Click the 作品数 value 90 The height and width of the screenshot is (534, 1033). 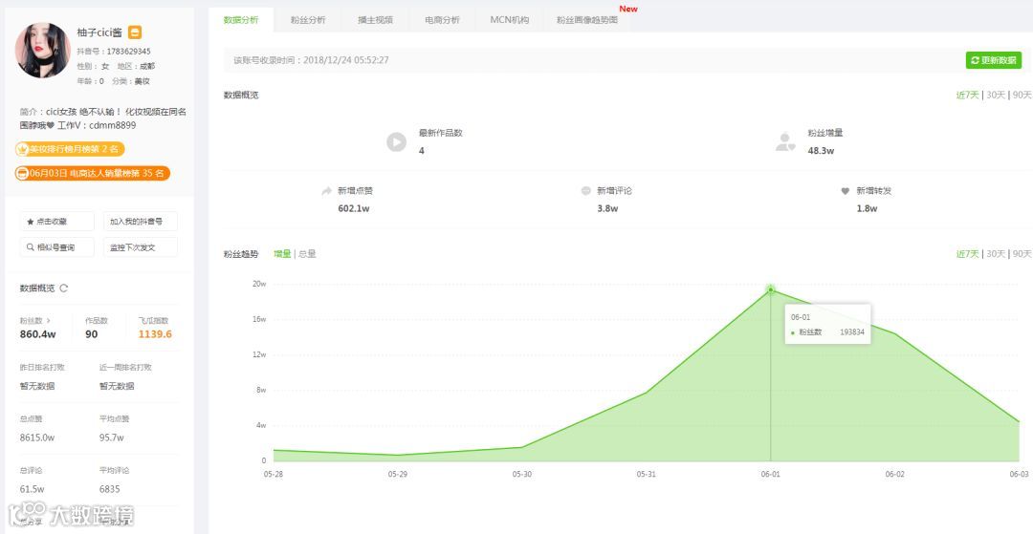coord(92,334)
